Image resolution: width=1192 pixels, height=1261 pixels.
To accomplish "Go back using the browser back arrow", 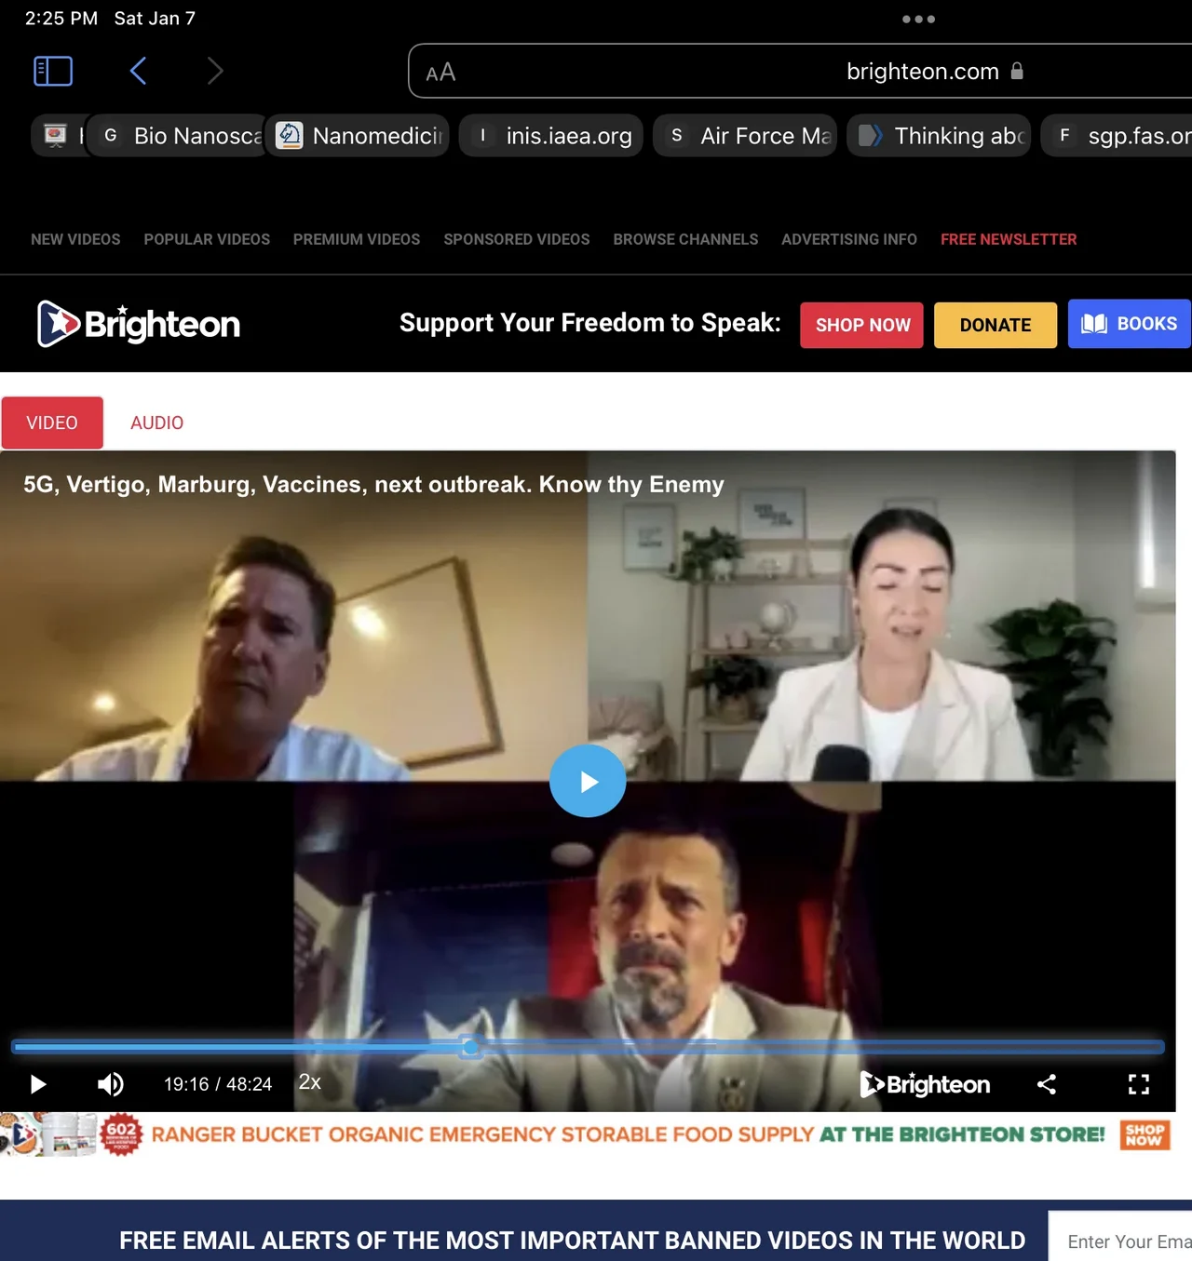I will tap(138, 71).
